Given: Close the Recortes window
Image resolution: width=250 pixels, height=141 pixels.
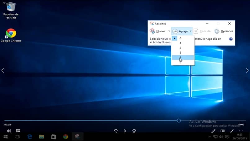Looking at the screenshot, I should 229,24.
